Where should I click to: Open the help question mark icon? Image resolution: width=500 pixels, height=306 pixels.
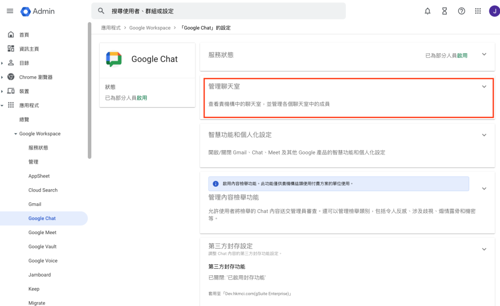(x=461, y=11)
